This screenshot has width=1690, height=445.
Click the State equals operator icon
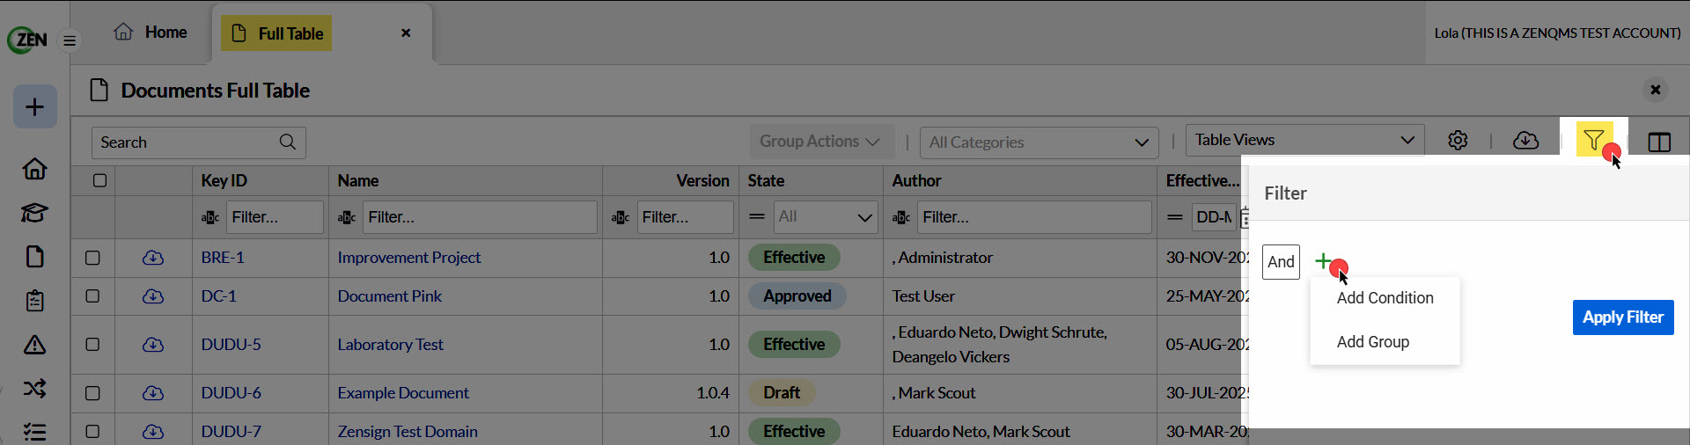tap(756, 216)
